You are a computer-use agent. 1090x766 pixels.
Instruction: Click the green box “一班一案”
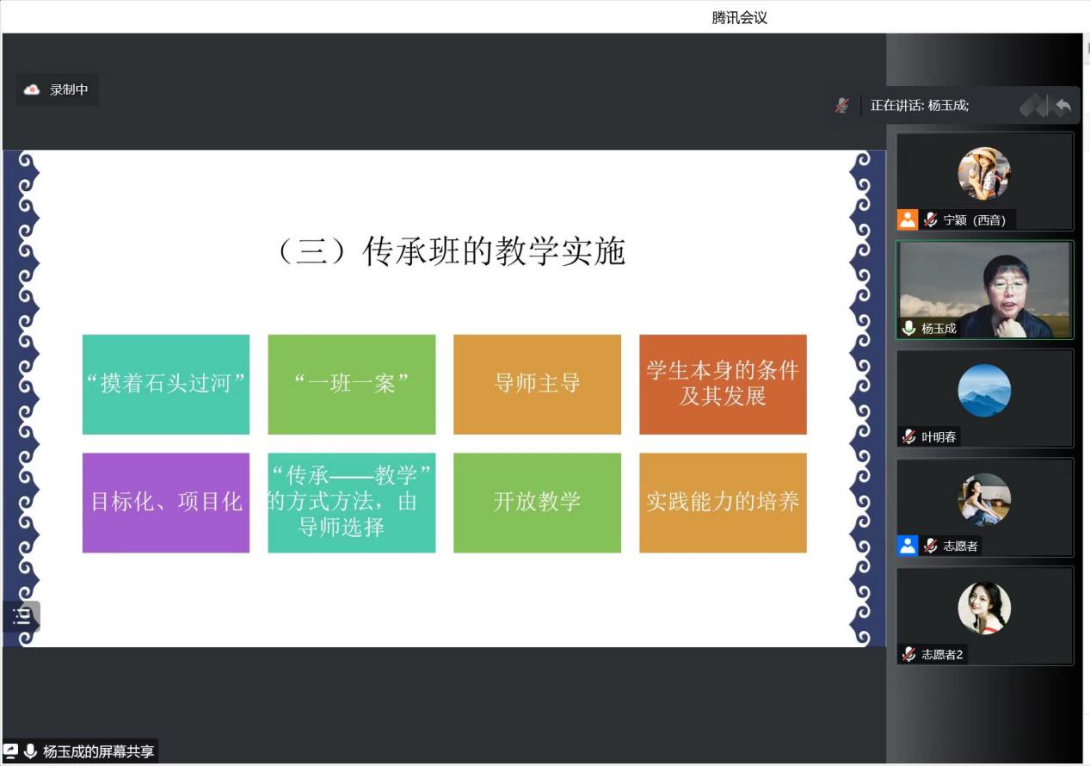pyautogui.click(x=352, y=385)
